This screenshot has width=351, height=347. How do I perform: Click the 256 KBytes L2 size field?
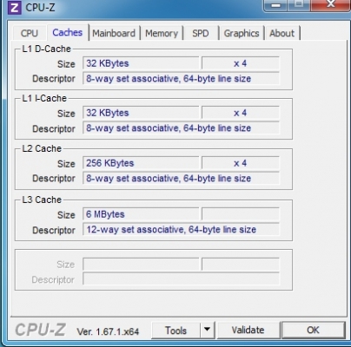tap(141, 163)
